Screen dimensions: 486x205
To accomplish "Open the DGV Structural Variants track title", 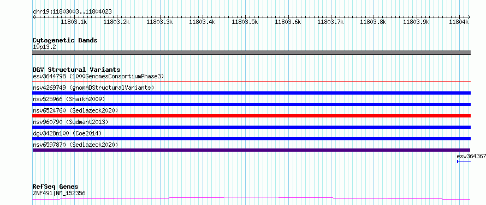I will point(76,70).
